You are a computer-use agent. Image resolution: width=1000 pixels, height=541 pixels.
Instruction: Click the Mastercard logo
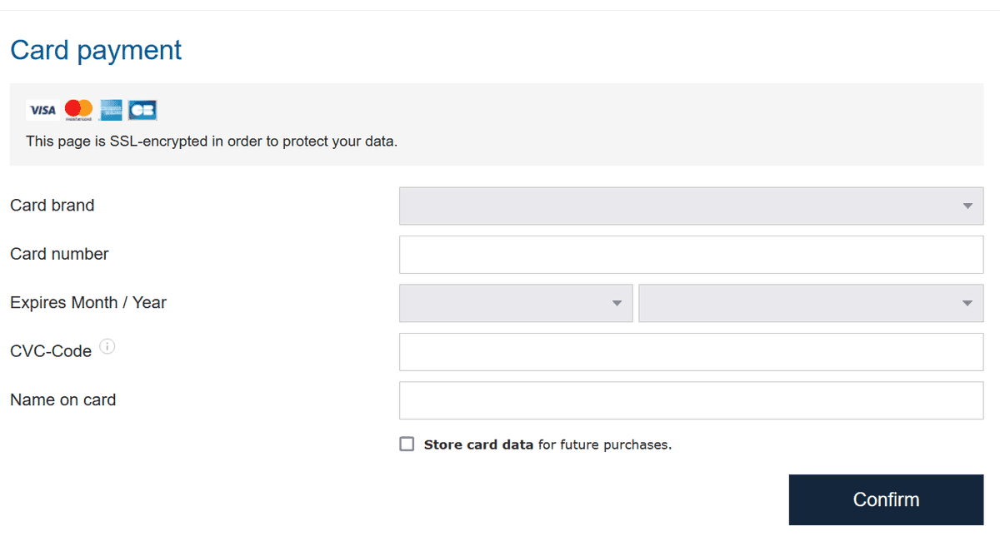point(78,110)
